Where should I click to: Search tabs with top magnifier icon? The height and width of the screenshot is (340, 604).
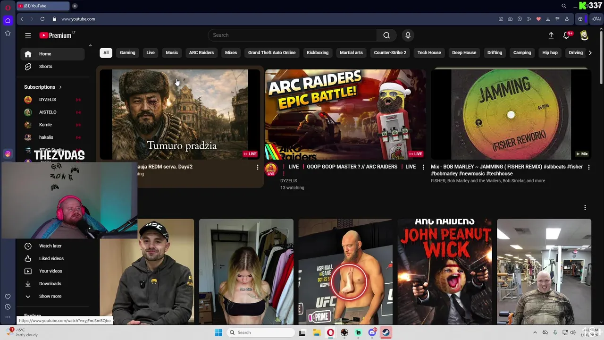click(x=564, y=6)
